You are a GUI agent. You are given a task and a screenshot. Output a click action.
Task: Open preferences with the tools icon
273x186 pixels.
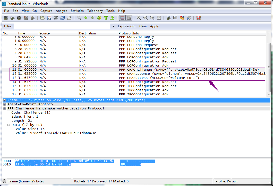(x=189, y=18)
